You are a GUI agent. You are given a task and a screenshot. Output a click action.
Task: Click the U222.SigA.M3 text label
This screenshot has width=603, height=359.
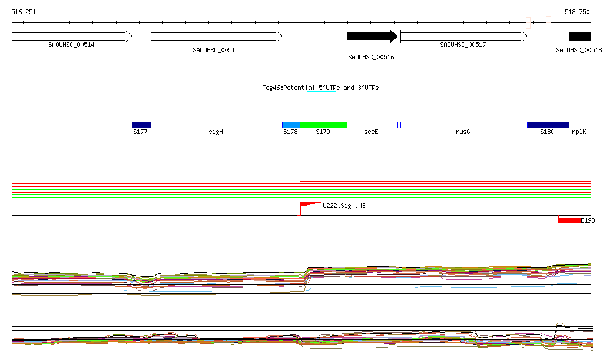point(344,206)
